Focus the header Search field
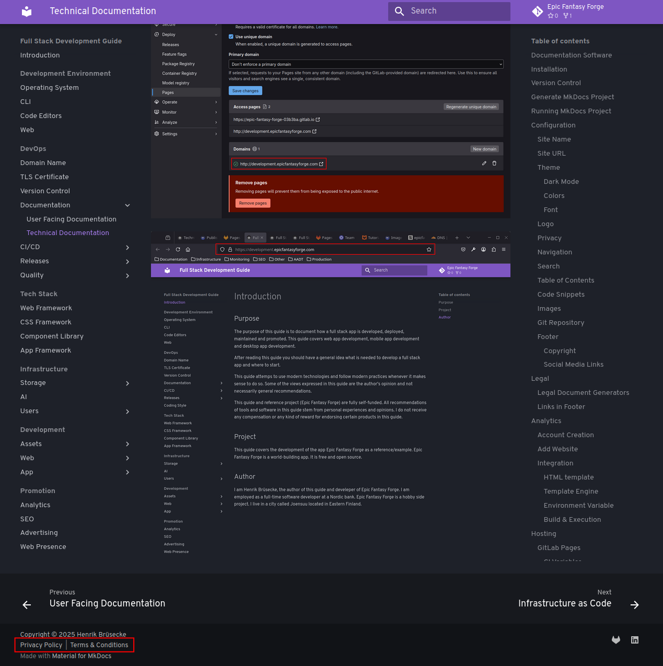The image size is (663, 666). point(449,11)
